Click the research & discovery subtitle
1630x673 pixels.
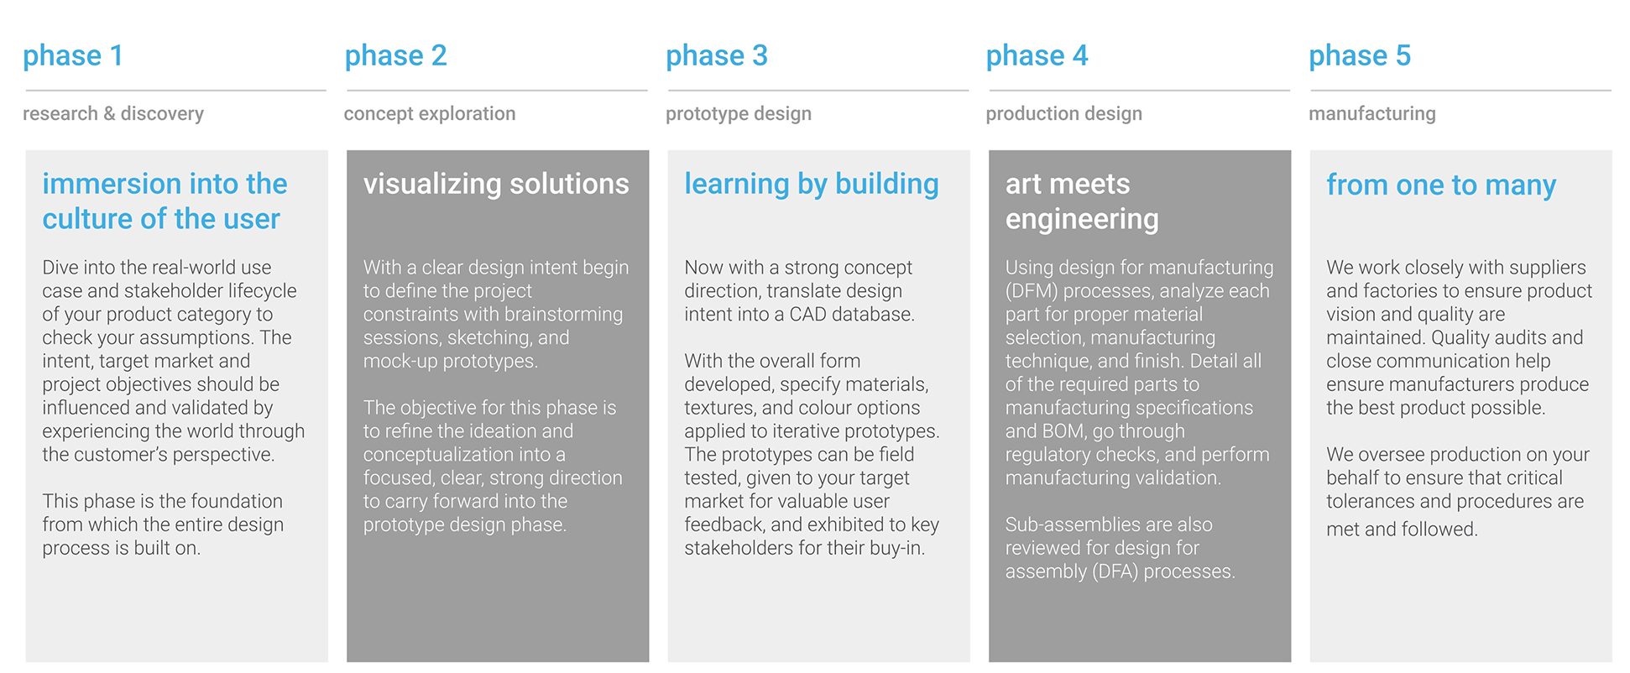(x=113, y=114)
